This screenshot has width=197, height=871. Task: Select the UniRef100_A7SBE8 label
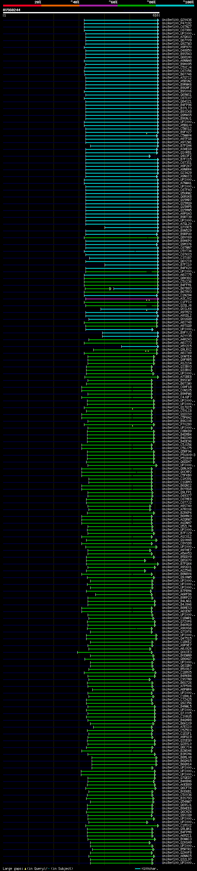point(177,377)
